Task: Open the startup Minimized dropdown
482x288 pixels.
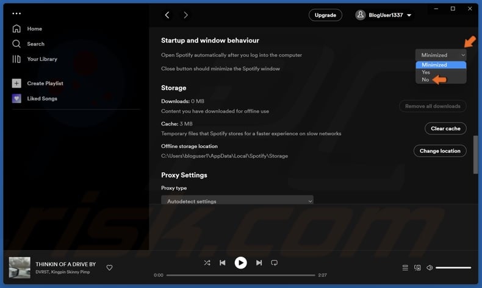Action: coord(441,55)
